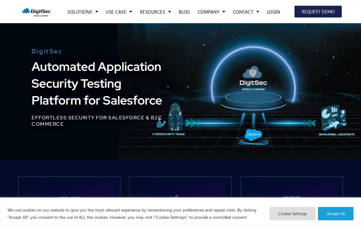Viewport: 361px width, 226px height.
Task: Open the COMPANY menu
Action: 208,12
